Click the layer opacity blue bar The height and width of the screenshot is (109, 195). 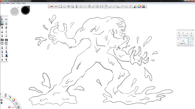pos(188,41)
